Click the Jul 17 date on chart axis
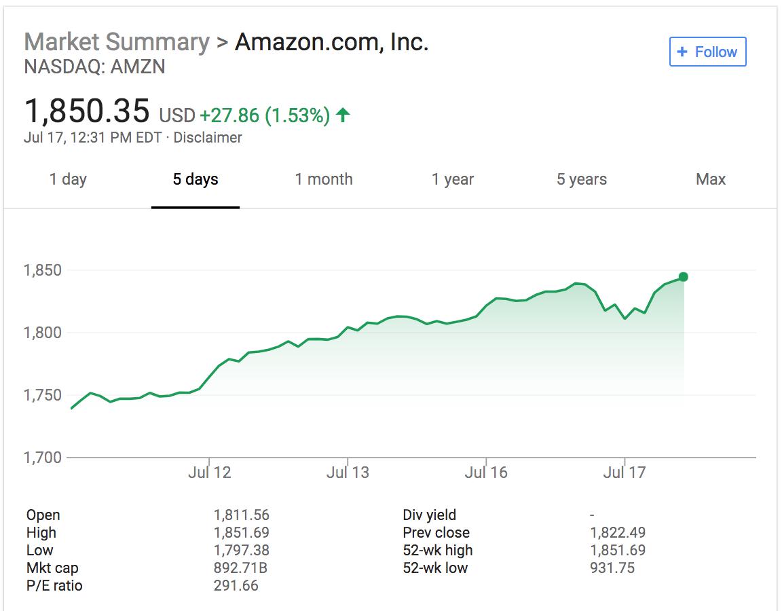 click(625, 473)
